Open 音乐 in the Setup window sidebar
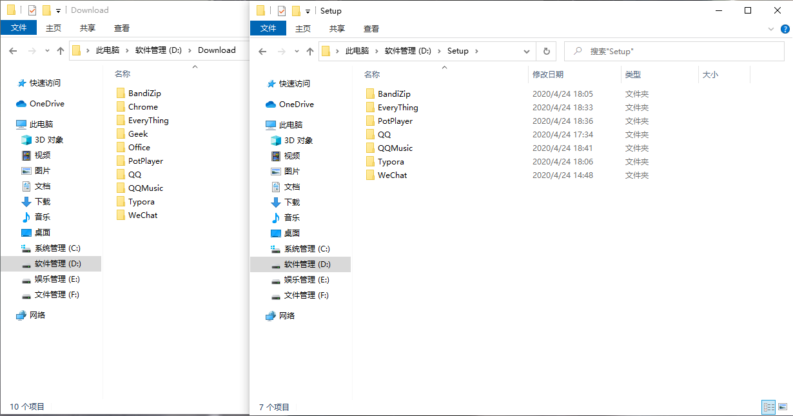 (286, 217)
